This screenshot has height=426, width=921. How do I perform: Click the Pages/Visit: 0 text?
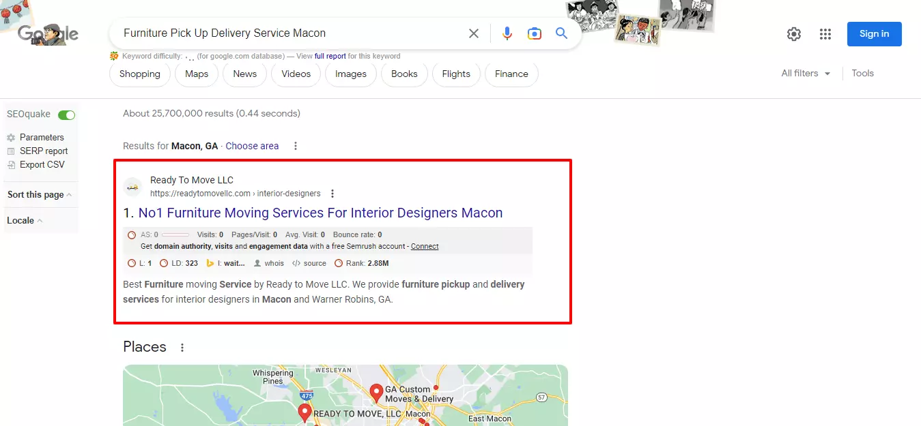(254, 234)
